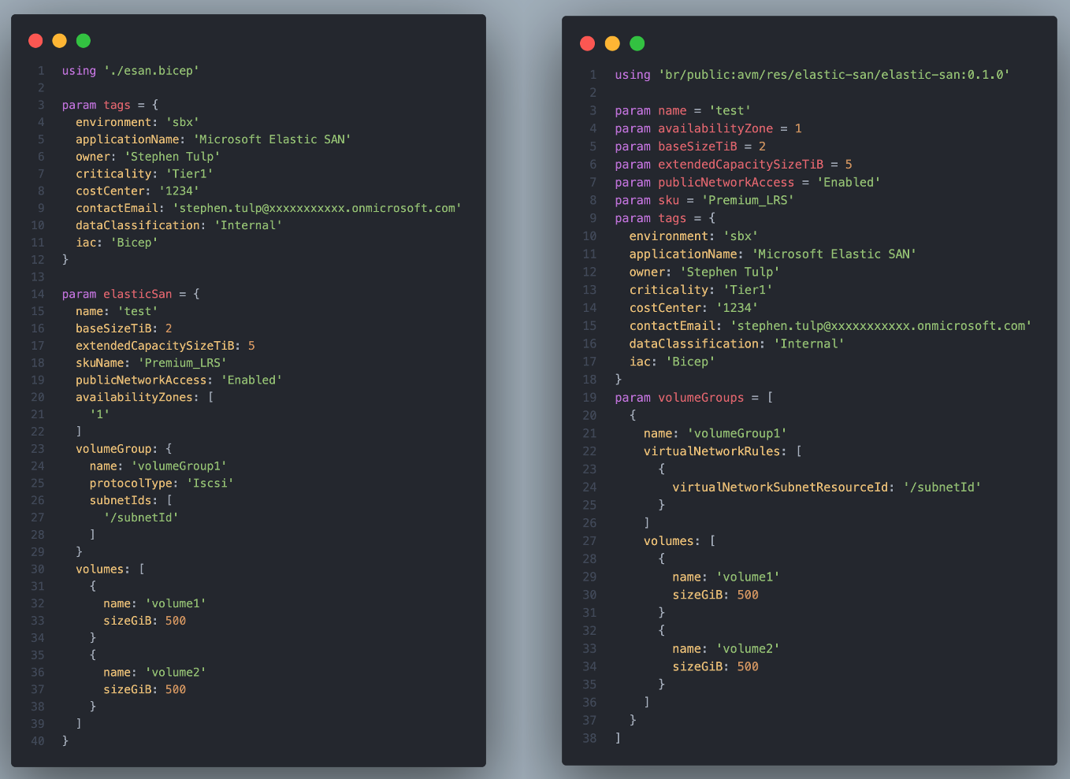
Task: Click the yellow minimize dot in the AVM elastic-san window
Action: tap(612, 43)
